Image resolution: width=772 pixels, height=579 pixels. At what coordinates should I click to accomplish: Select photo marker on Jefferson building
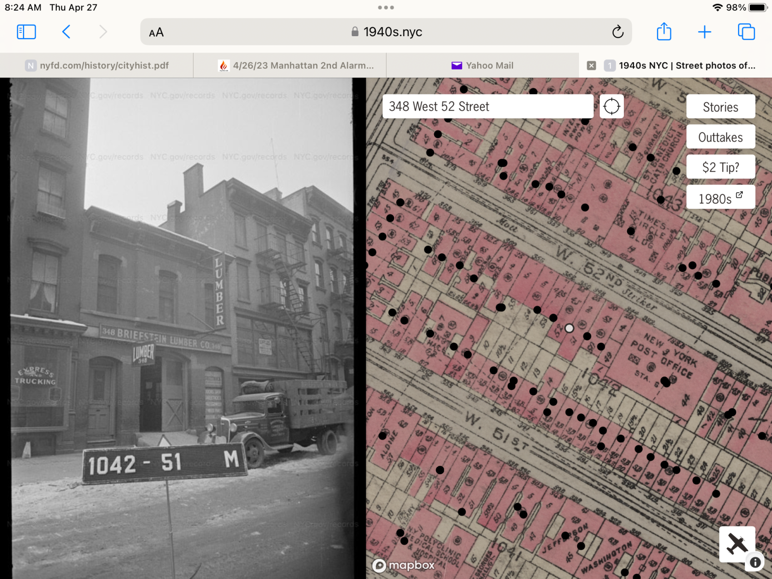click(x=565, y=536)
